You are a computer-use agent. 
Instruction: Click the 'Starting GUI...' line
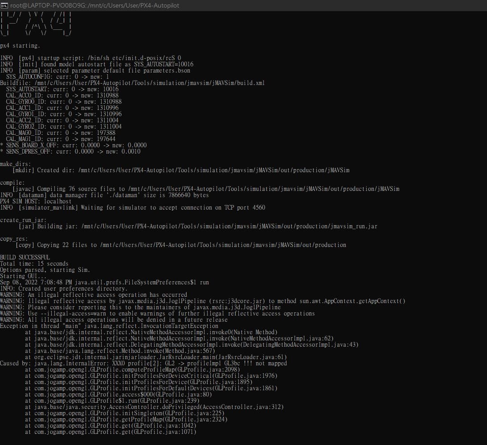coord(23,276)
